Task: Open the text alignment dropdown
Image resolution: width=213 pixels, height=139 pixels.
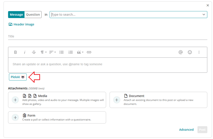Action: pyautogui.click(x=52, y=52)
